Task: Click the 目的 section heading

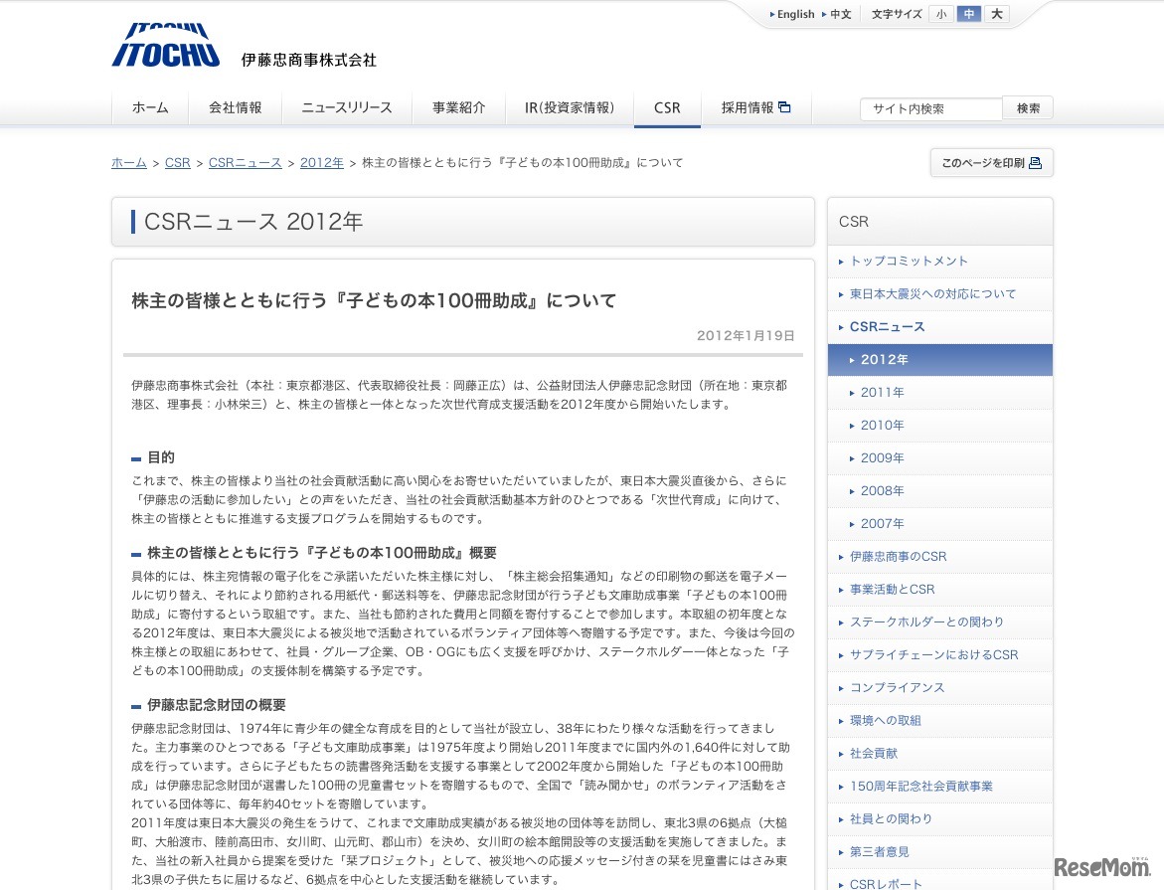Action: [x=160, y=456]
